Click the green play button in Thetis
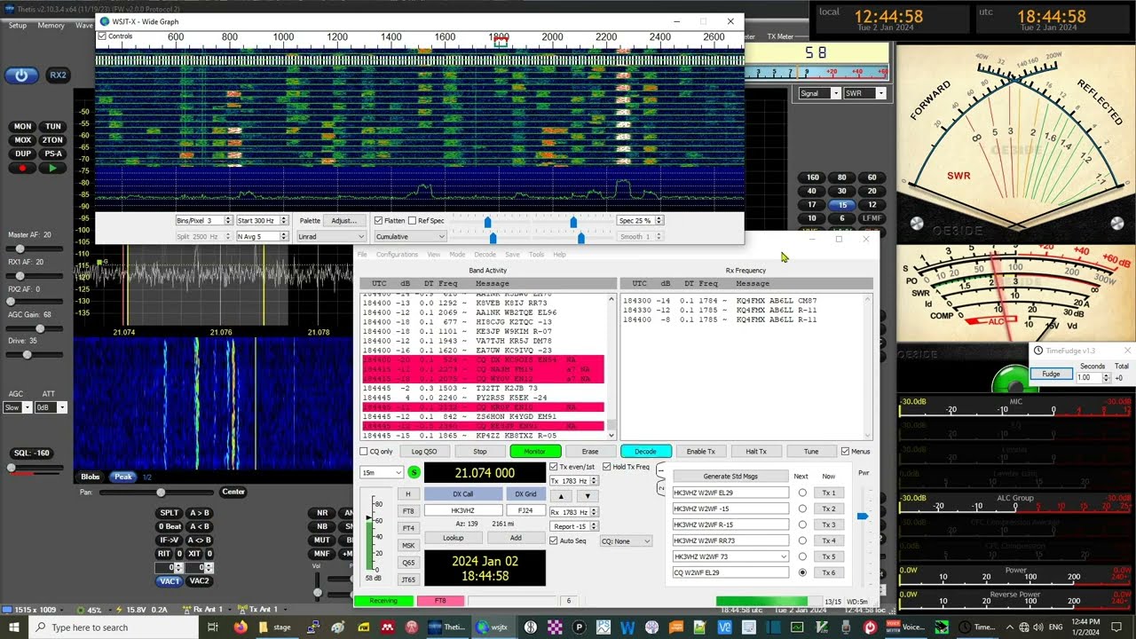Viewport: 1136px width, 639px height. 53,168
